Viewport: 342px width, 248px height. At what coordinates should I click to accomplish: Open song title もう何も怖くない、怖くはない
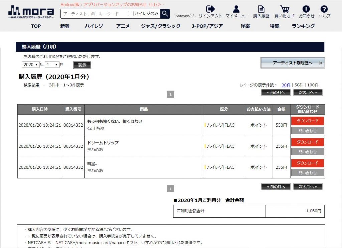tap(115, 121)
